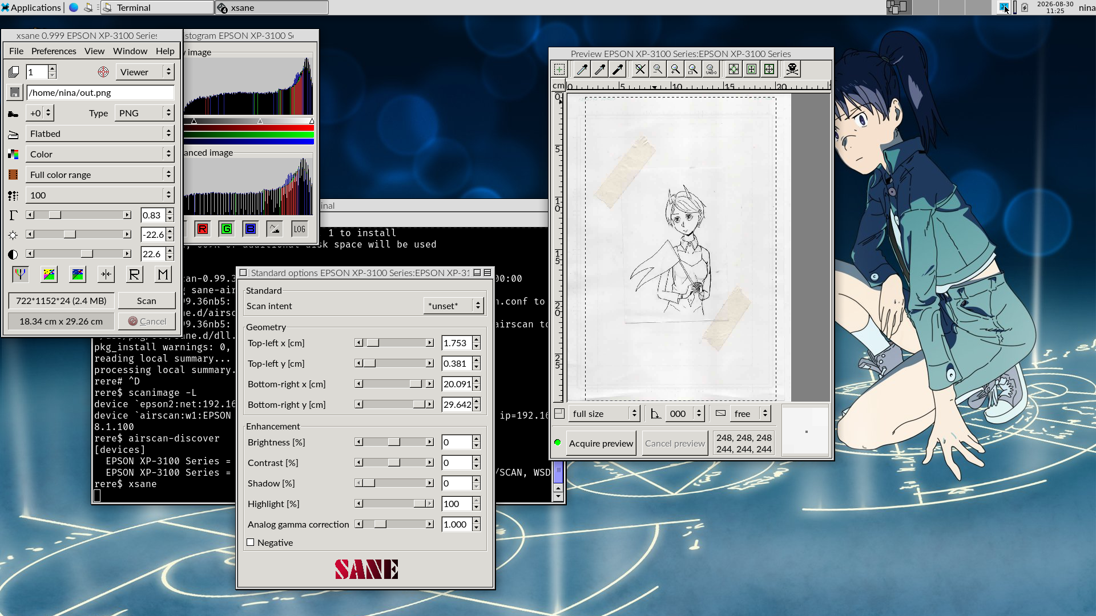1096x616 pixels.
Task: Click the gamma slider in xsane
Action: (79, 215)
